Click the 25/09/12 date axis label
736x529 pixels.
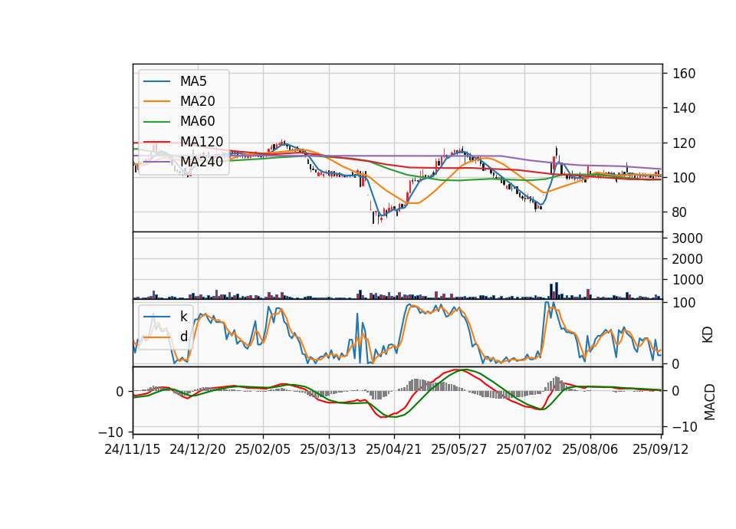tap(660, 449)
